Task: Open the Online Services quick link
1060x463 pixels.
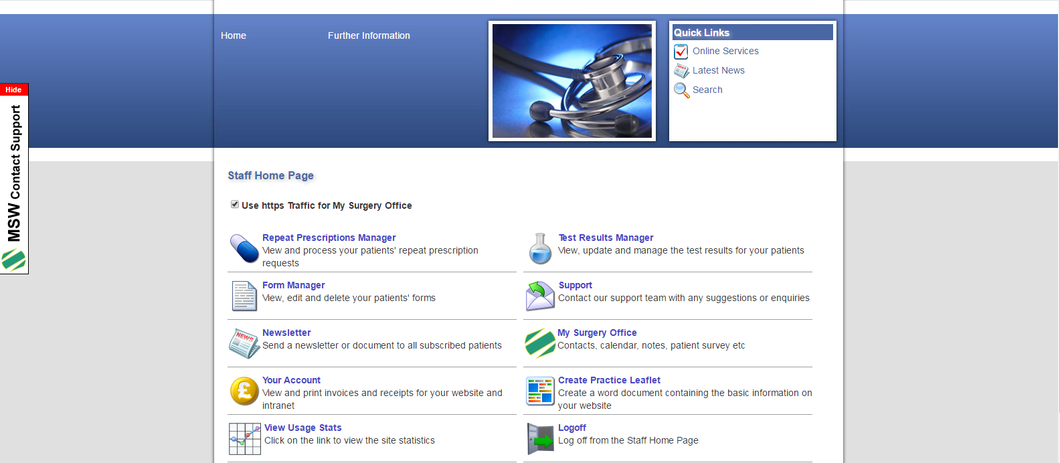Action: pyautogui.click(x=725, y=51)
